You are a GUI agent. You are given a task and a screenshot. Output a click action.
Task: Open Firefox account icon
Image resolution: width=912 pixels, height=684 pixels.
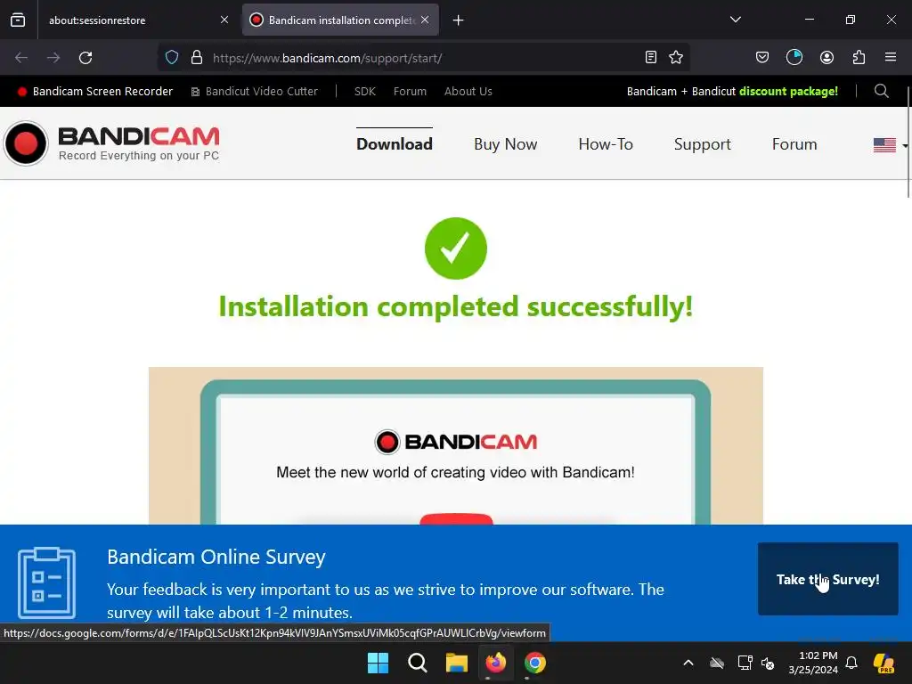[826, 57]
